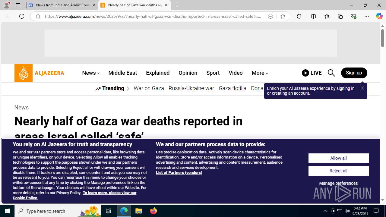
Task: Show hidden system tray icons
Action: (x=325, y=211)
